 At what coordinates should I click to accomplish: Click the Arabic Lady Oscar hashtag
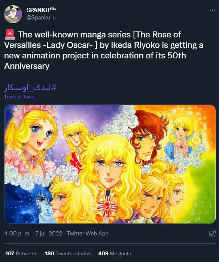[30, 87]
